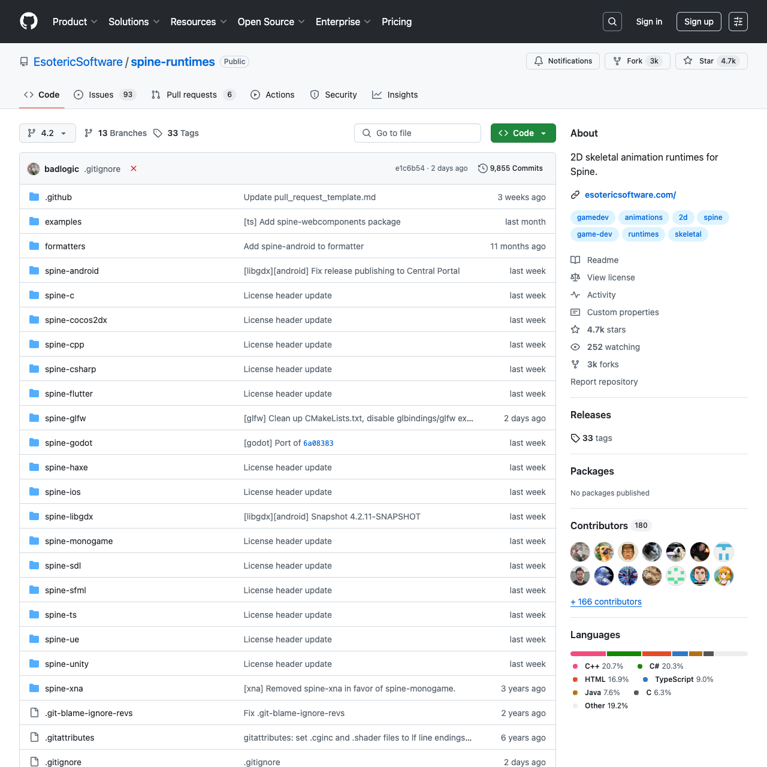Viewport: 767px width, 767px height.
Task: Expand the Solutions menu
Action: pyautogui.click(x=134, y=22)
